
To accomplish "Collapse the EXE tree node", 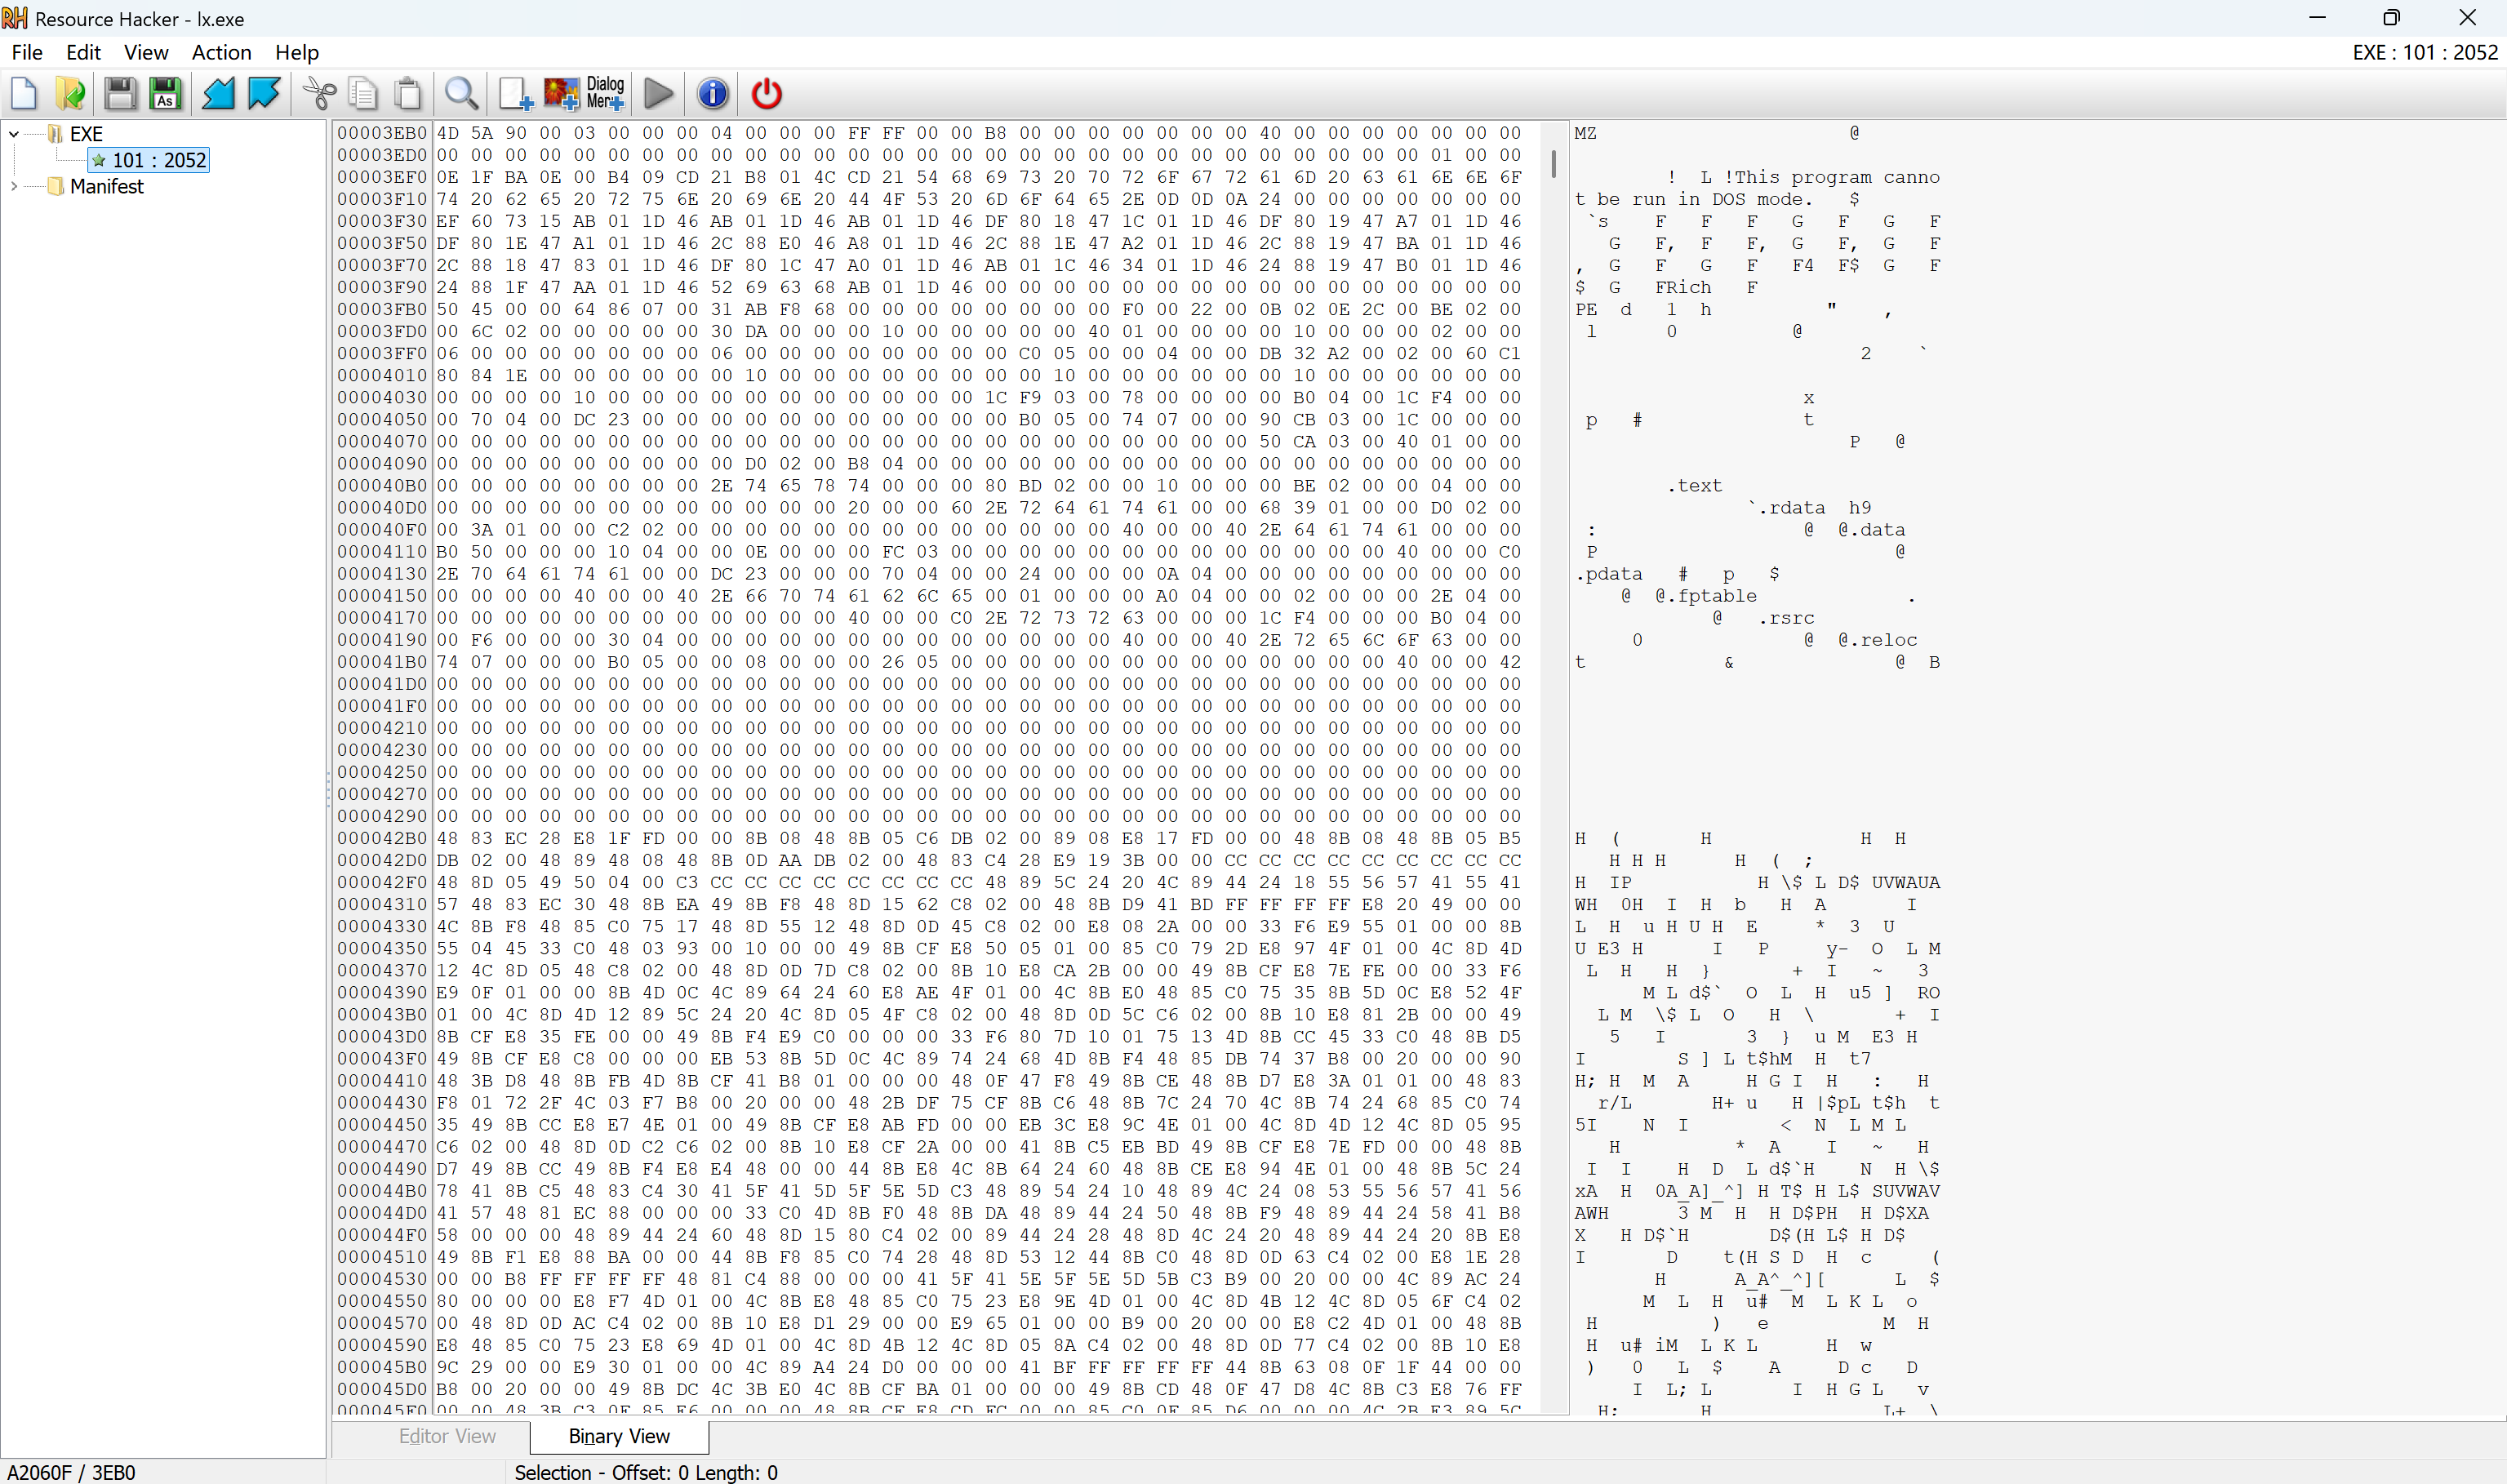I will pyautogui.click(x=14, y=134).
